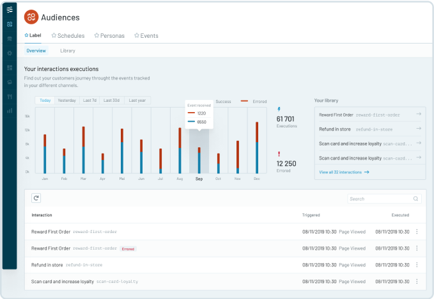Open the three-dot menu for first Reward First Order

(417, 231)
